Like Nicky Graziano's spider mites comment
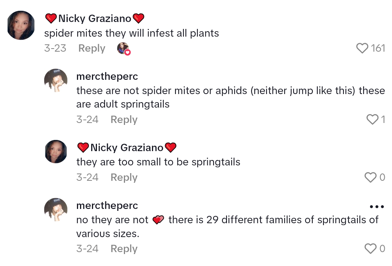The image size is (392, 266). pyautogui.click(x=362, y=48)
